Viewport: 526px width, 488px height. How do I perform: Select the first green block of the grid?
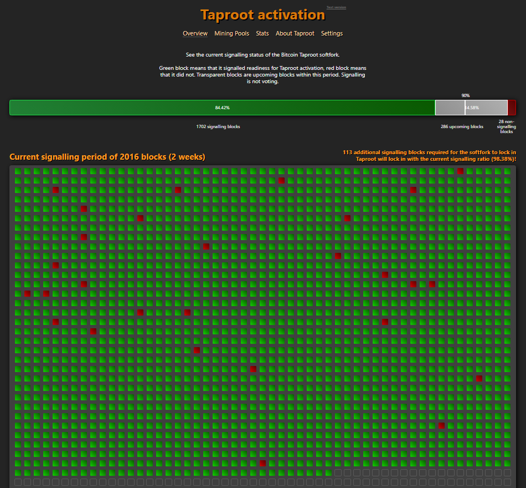pyautogui.click(x=18, y=171)
